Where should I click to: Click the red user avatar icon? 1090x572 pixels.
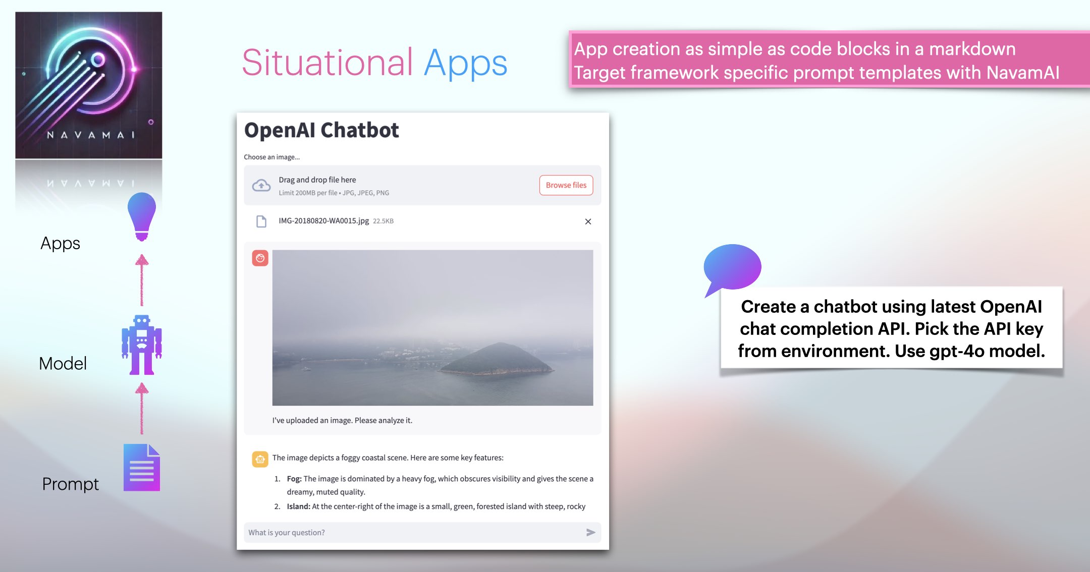tap(260, 258)
